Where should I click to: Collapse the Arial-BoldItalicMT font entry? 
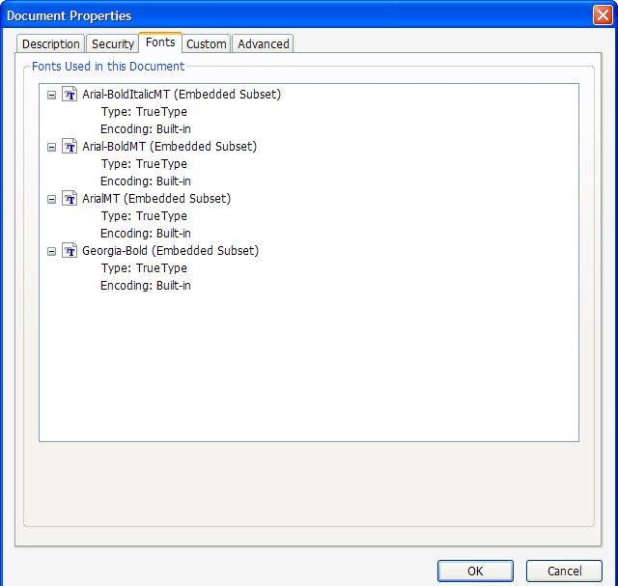(x=51, y=95)
